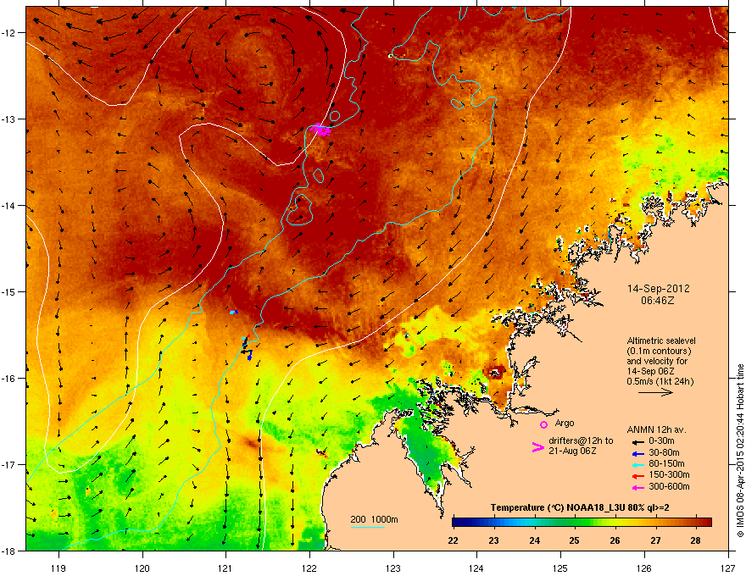Image resolution: width=746 pixels, height=576 pixels.
Task: Click the color bar tick label 28
Action: [696, 540]
